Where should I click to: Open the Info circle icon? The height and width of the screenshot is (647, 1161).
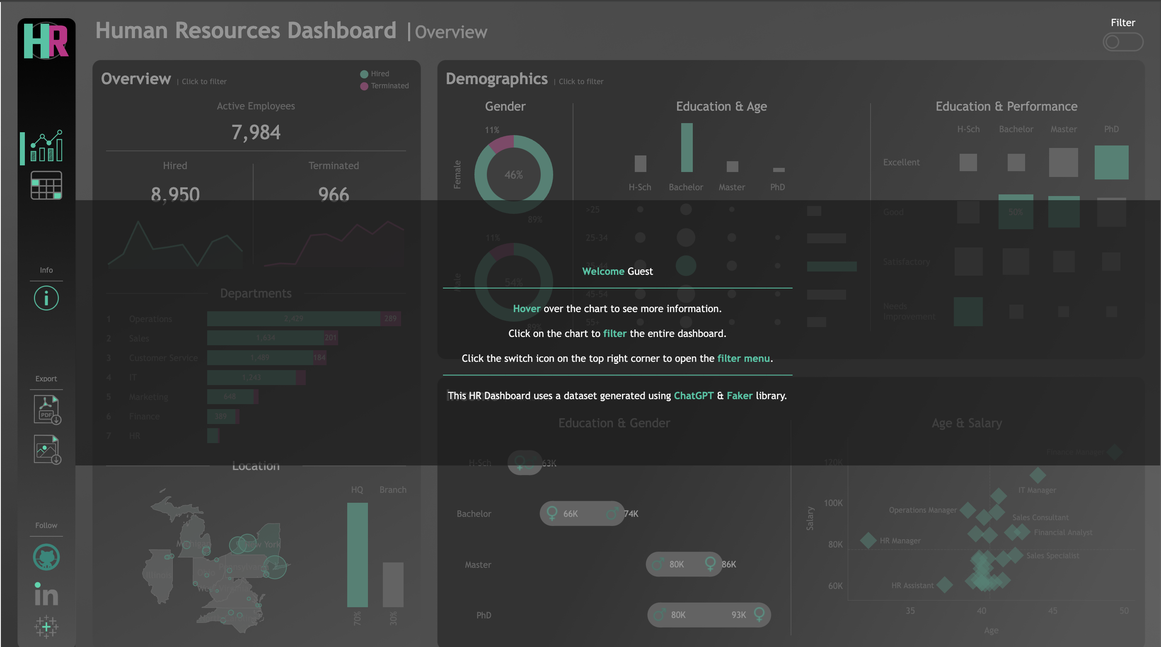[x=46, y=298]
